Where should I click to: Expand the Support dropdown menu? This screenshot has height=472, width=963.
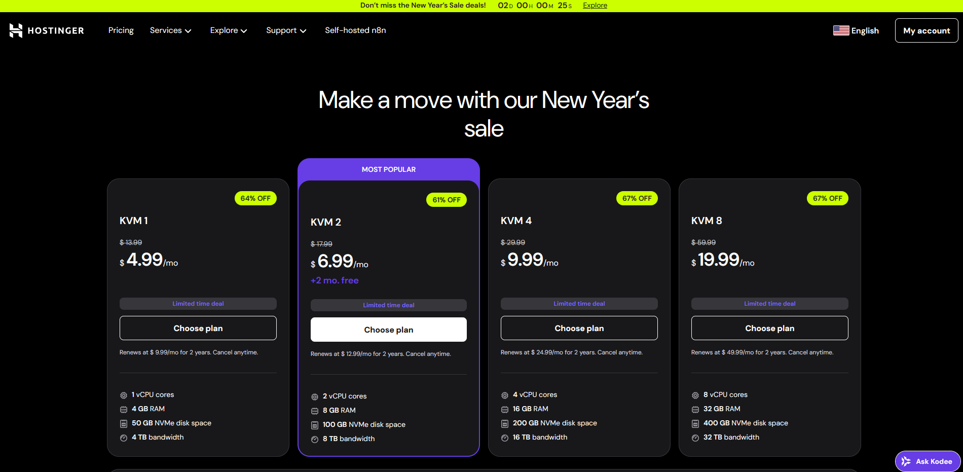pyautogui.click(x=286, y=30)
